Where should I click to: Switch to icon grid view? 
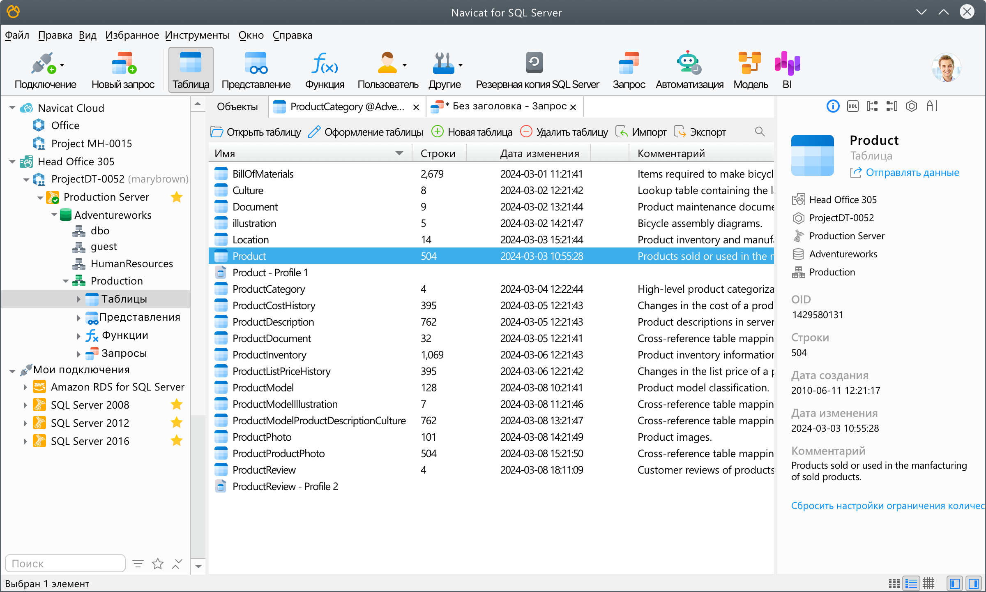(x=894, y=583)
